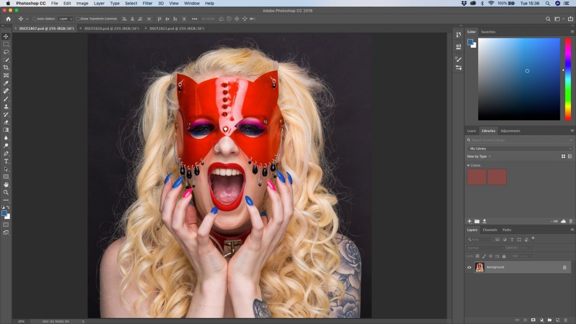
Task: Pick the Eyedropper tool
Action: (x=6, y=83)
